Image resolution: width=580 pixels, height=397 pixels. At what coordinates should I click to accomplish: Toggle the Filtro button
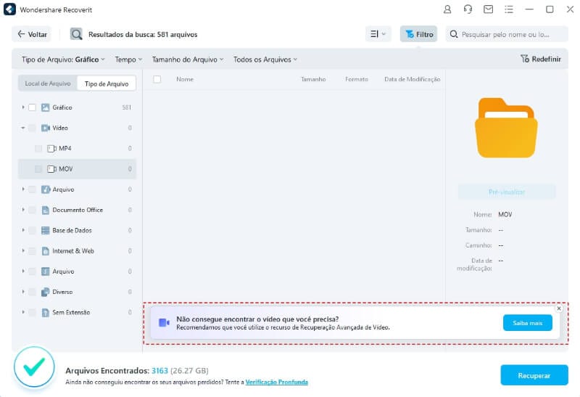(x=419, y=34)
